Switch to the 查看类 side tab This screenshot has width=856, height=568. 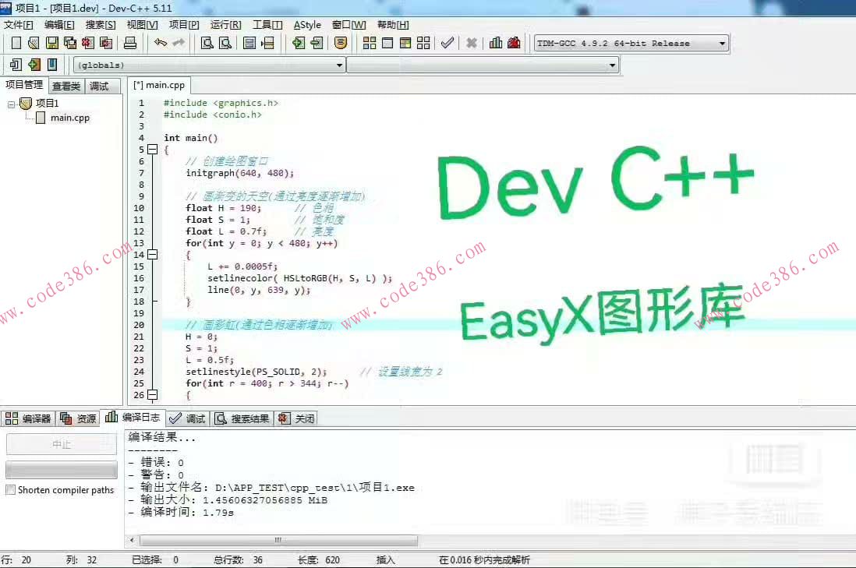tap(66, 86)
